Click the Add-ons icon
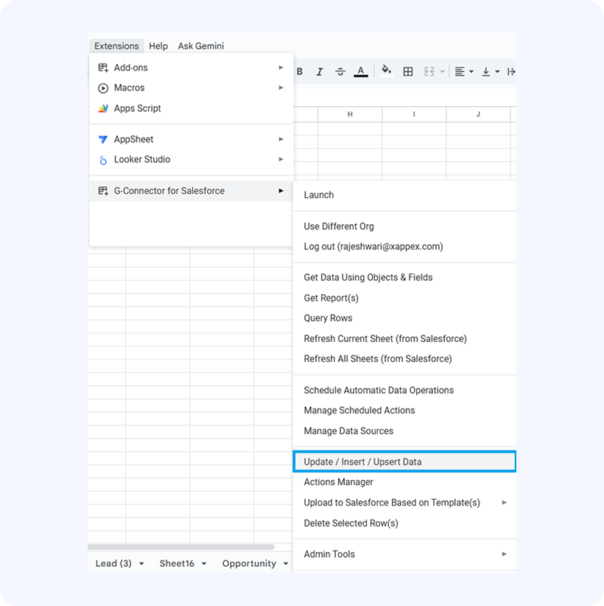Screen dimensions: 604x606 point(103,68)
